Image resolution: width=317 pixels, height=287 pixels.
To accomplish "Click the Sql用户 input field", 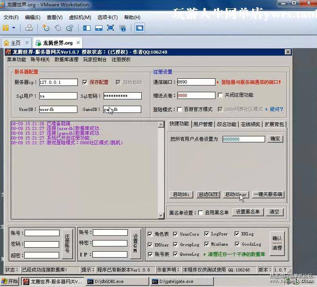I will point(58,96).
